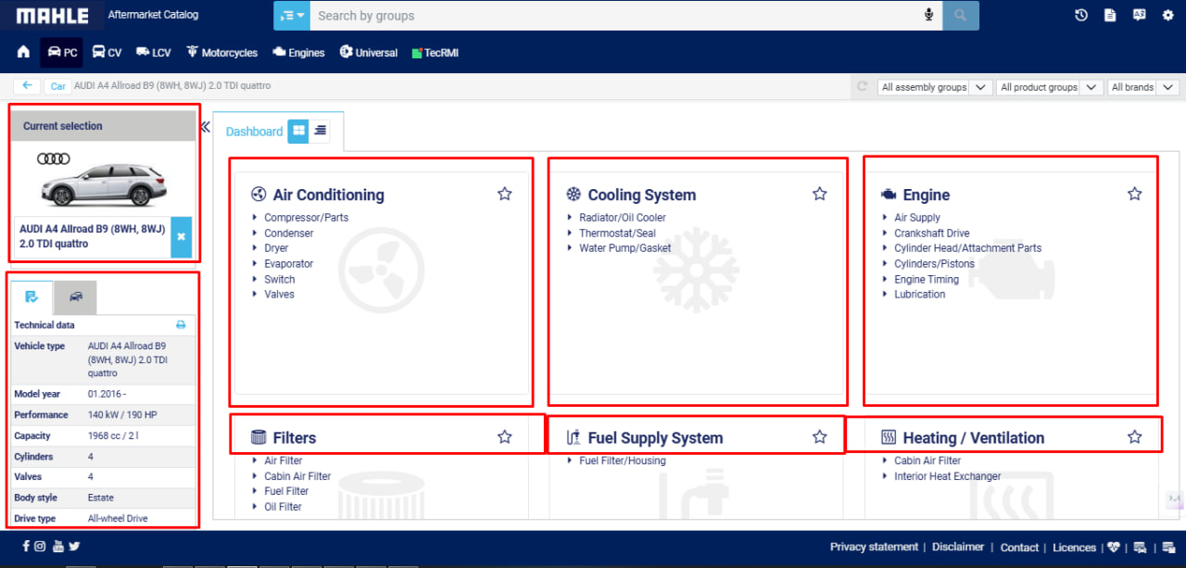Viewport: 1186px width, 568px height.
Task: Favorite the Filters group star
Action: click(x=504, y=436)
